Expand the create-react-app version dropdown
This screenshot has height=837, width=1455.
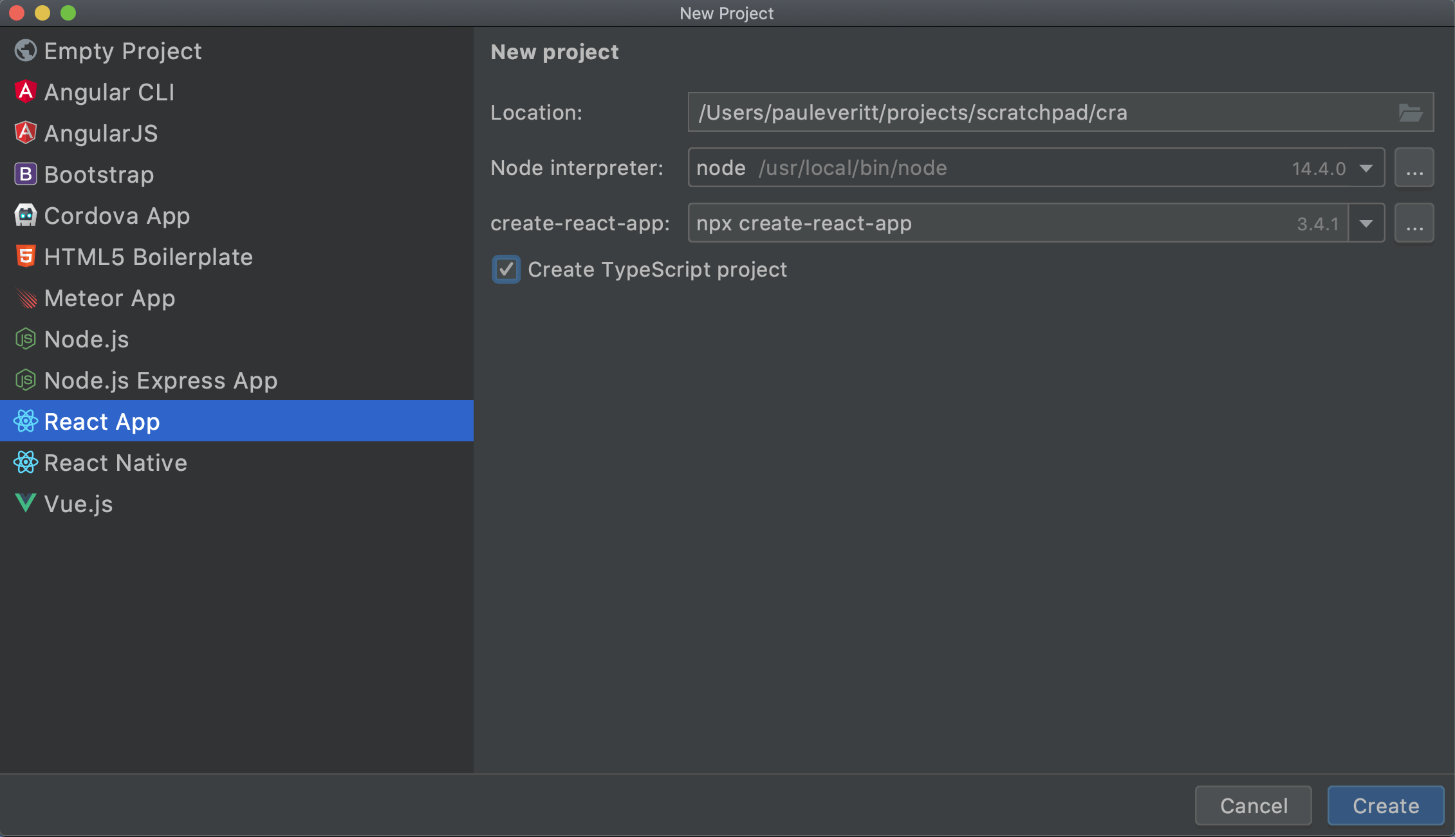1366,223
